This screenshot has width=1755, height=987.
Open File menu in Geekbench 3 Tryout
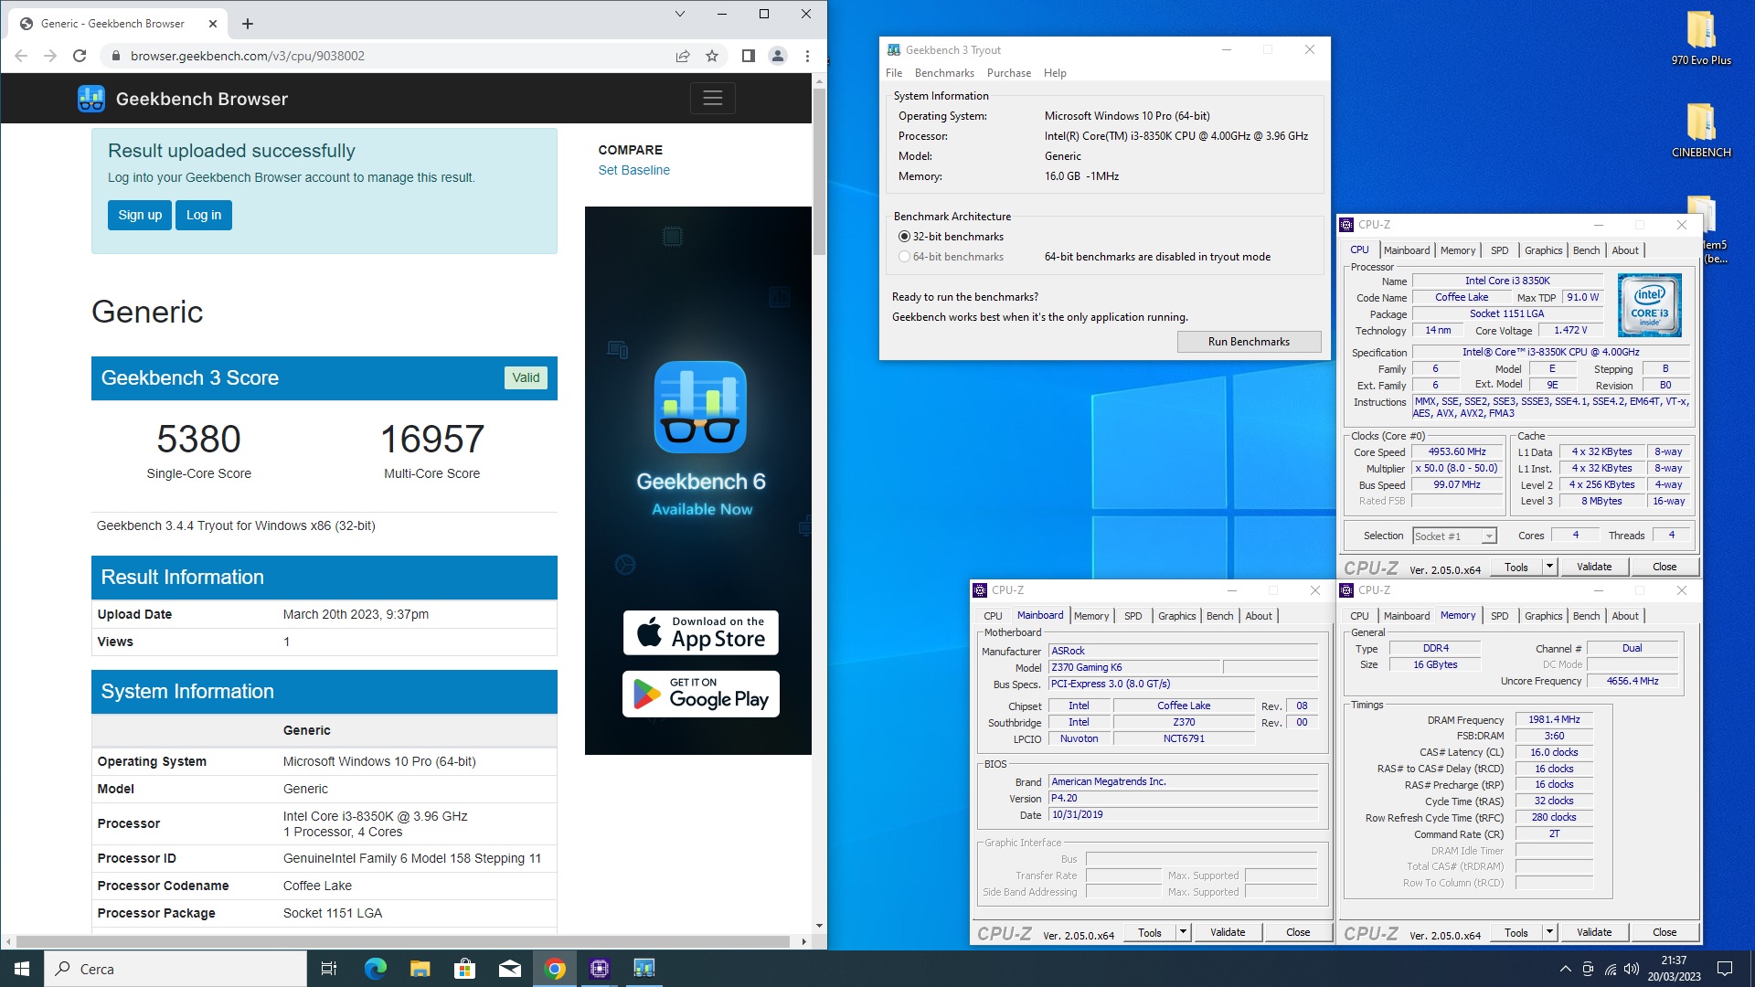coord(894,73)
